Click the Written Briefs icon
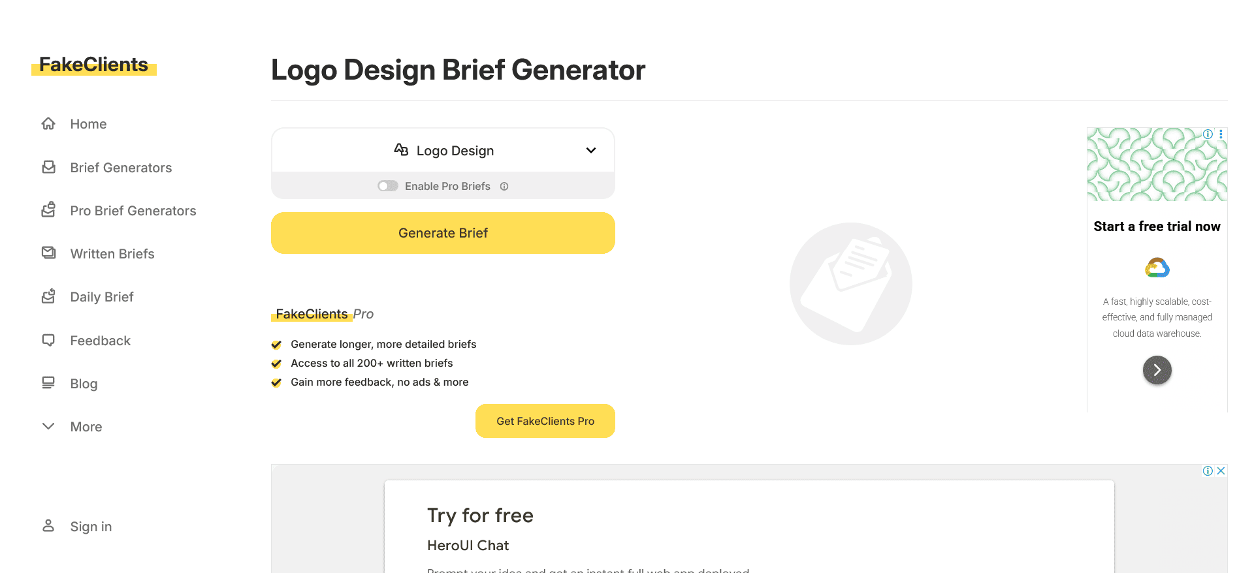1254x573 pixels. click(x=48, y=253)
